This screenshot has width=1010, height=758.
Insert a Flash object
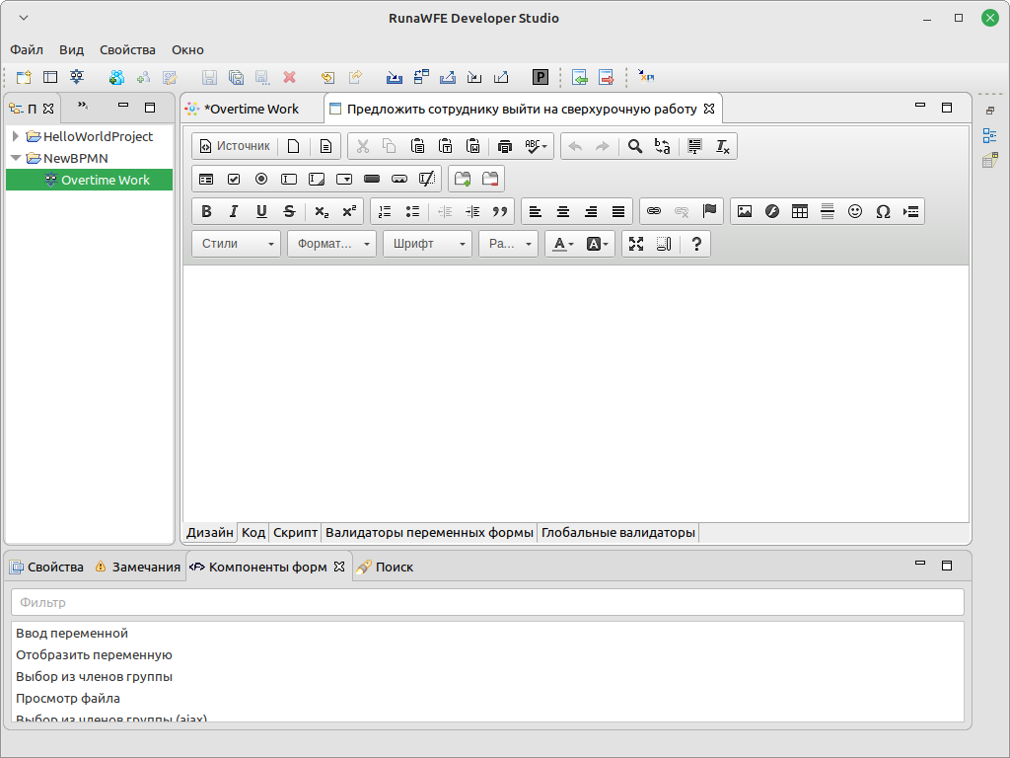[x=772, y=211]
